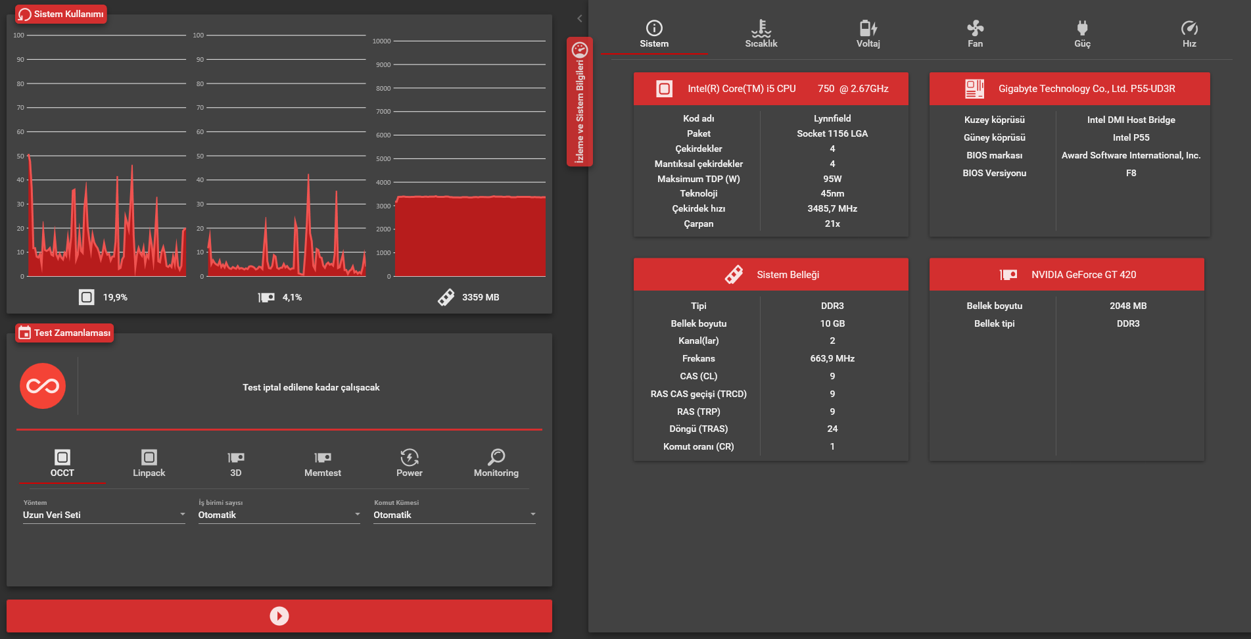Click the GPU icon in NVIDIA GeForce header
This screenshot has width=1251, height=639.
tap(1008, 275)
